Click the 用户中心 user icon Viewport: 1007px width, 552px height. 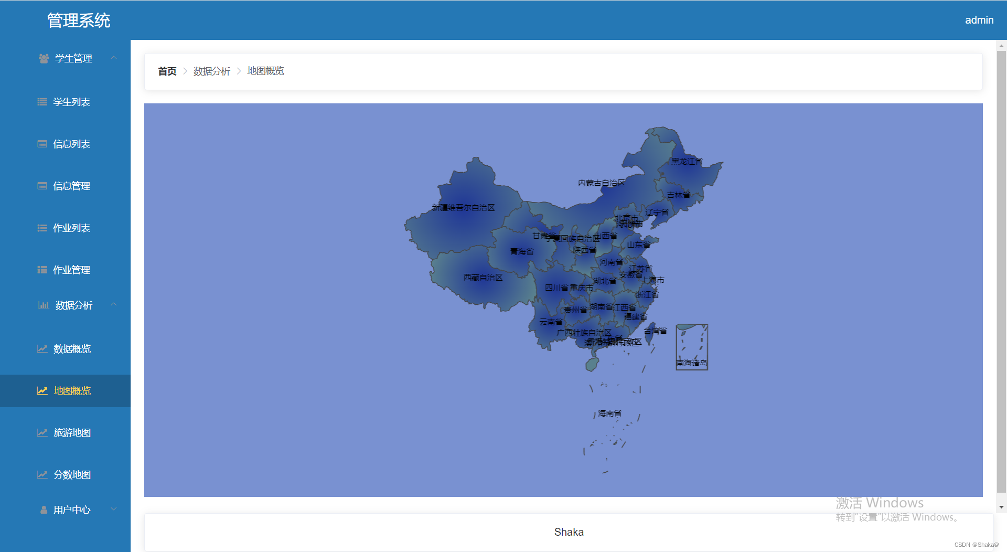click(44, 509)
